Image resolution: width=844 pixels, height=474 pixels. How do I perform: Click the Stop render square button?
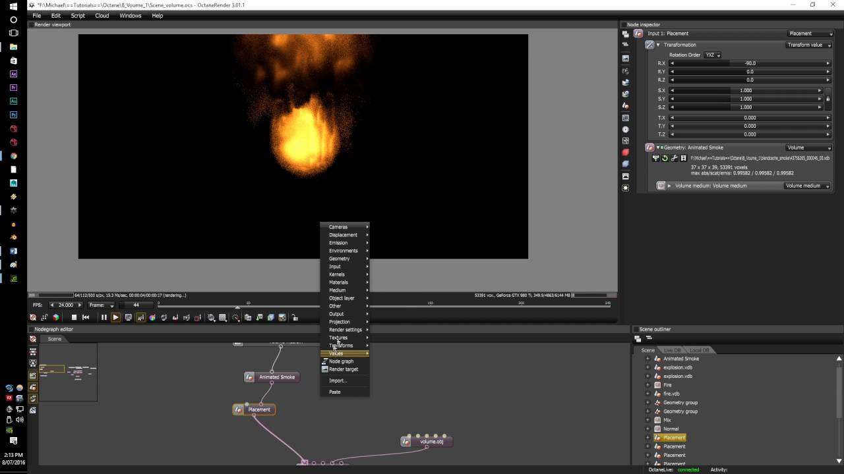tap(74, 317)
